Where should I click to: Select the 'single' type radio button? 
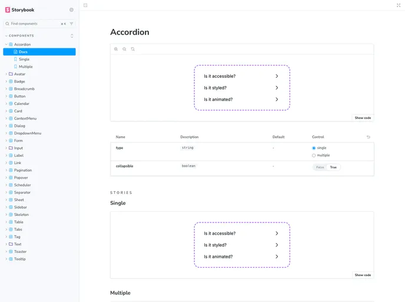point(314,148)
